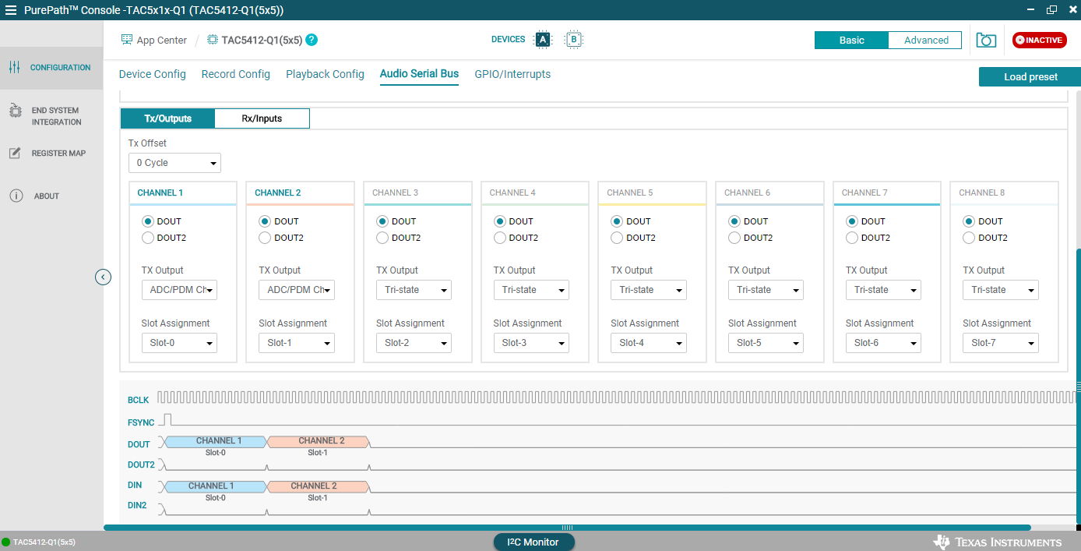Click the Load preset button
1081x551 pixels.
point(1030,77)
